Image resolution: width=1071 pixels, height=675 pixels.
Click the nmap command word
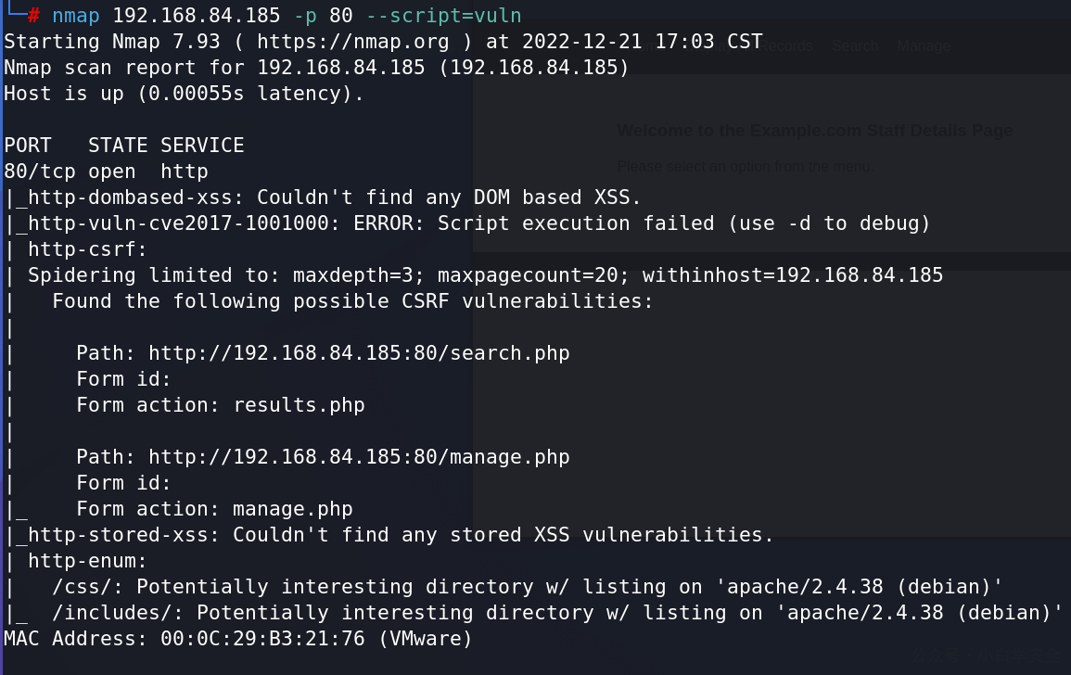tap(76, 15)
